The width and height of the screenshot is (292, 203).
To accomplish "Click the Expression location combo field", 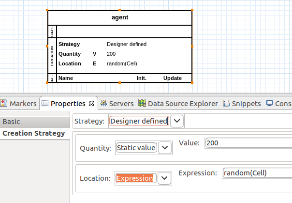I will point(136,178).
